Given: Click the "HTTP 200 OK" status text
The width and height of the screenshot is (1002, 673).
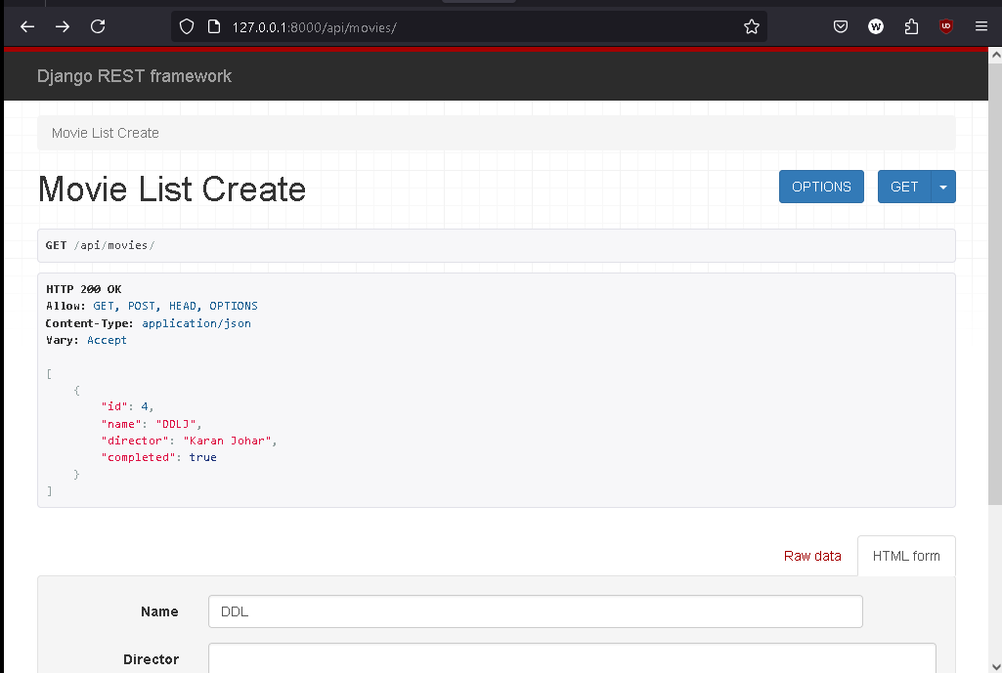Looking at the screenshot, I should click(x=84, y=289).
